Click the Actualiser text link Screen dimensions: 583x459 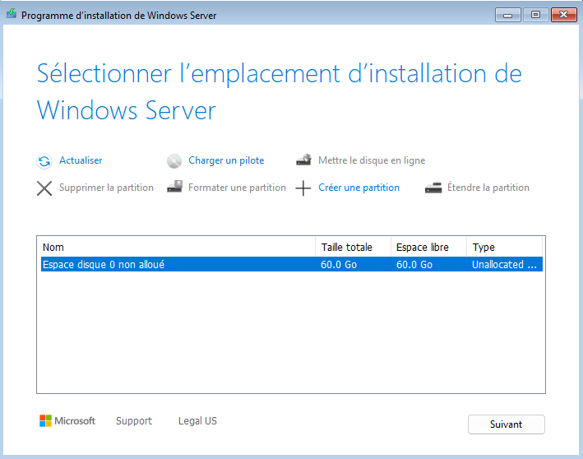pyautogui.click(x=81, y=160)
